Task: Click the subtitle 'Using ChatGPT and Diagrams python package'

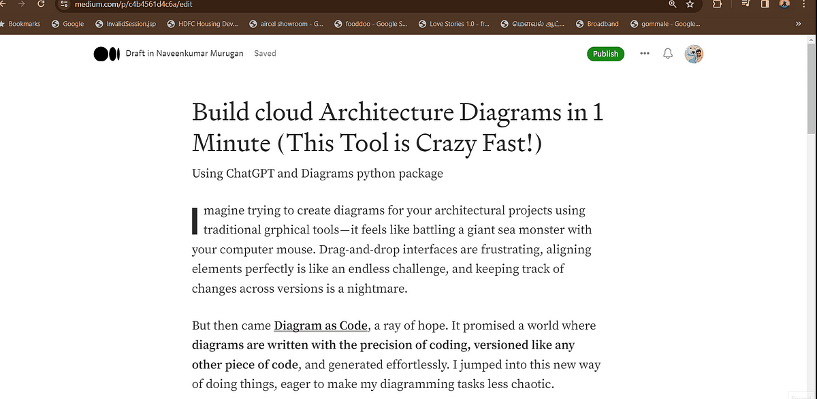Action: point(317,174)
